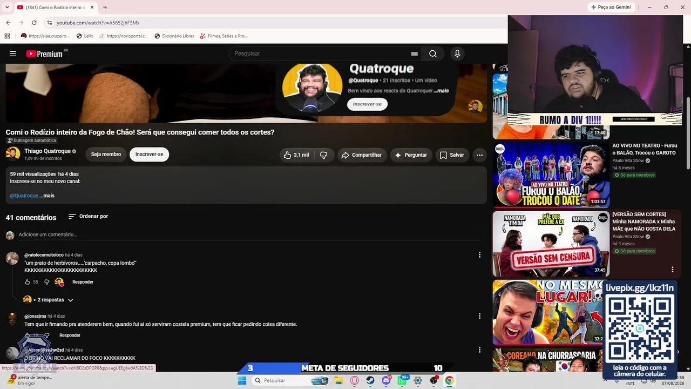The image size is (691, 389).
Task: Click the add a comment field
Action: tap(249, 234)
